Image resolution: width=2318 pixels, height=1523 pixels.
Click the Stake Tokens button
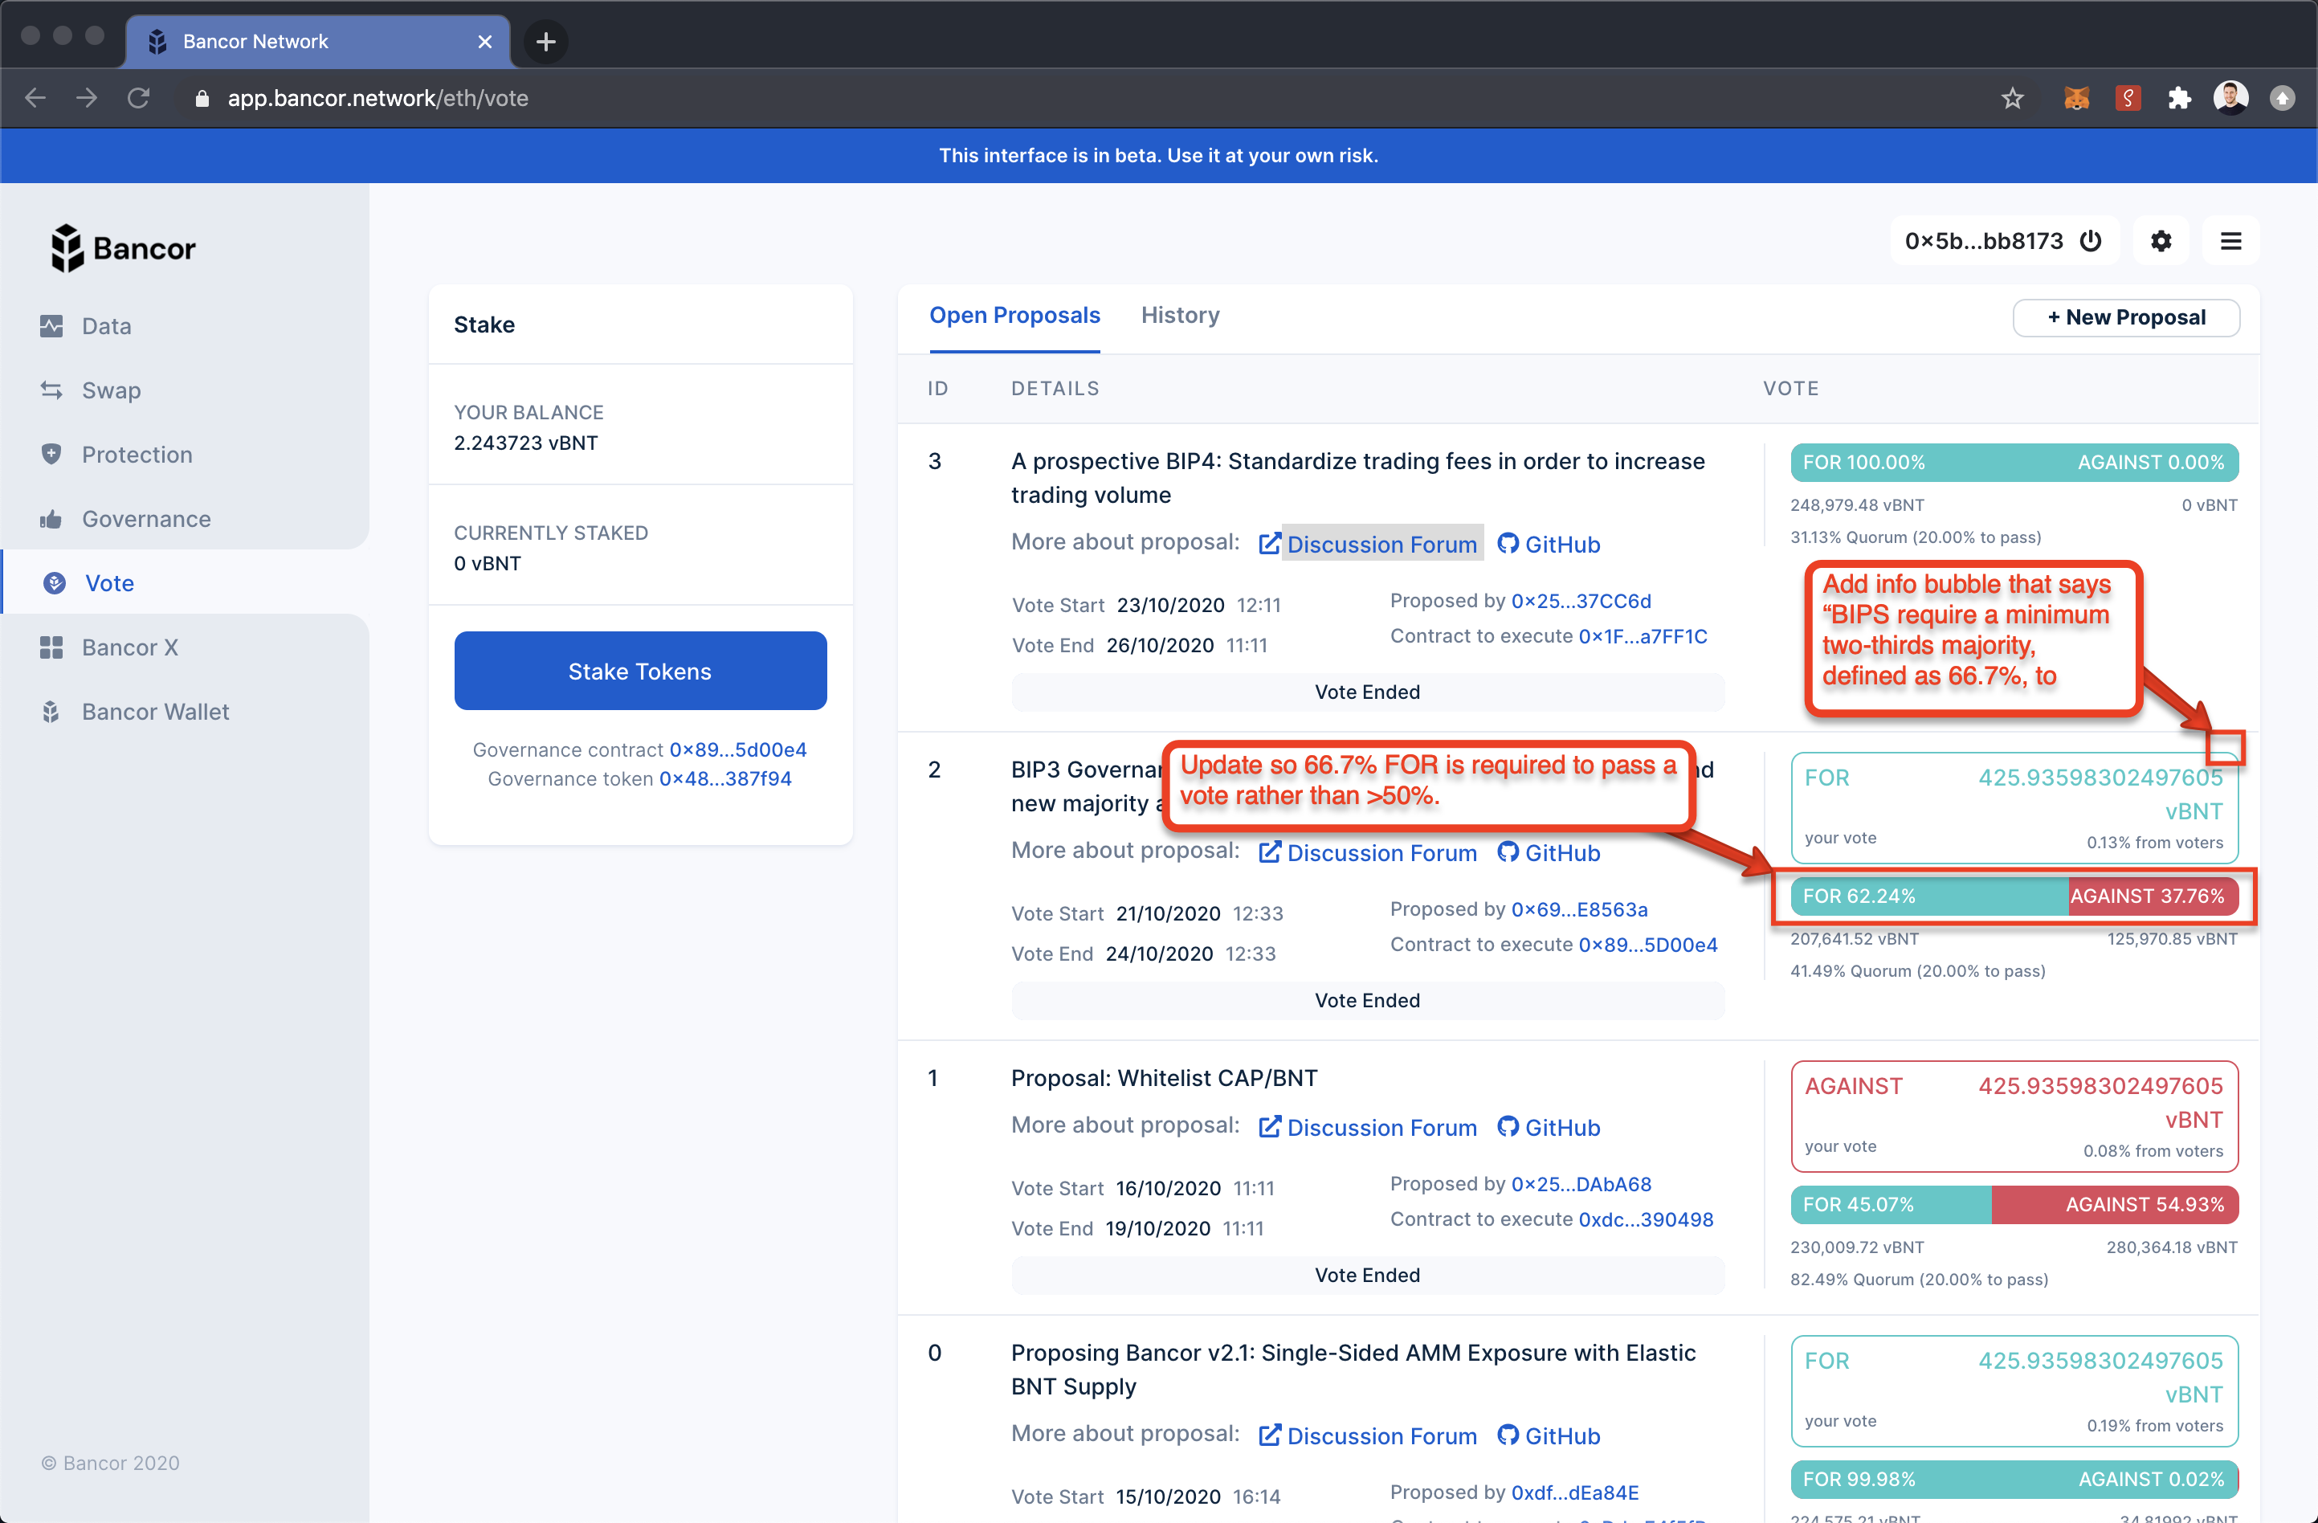coord(640,670)
